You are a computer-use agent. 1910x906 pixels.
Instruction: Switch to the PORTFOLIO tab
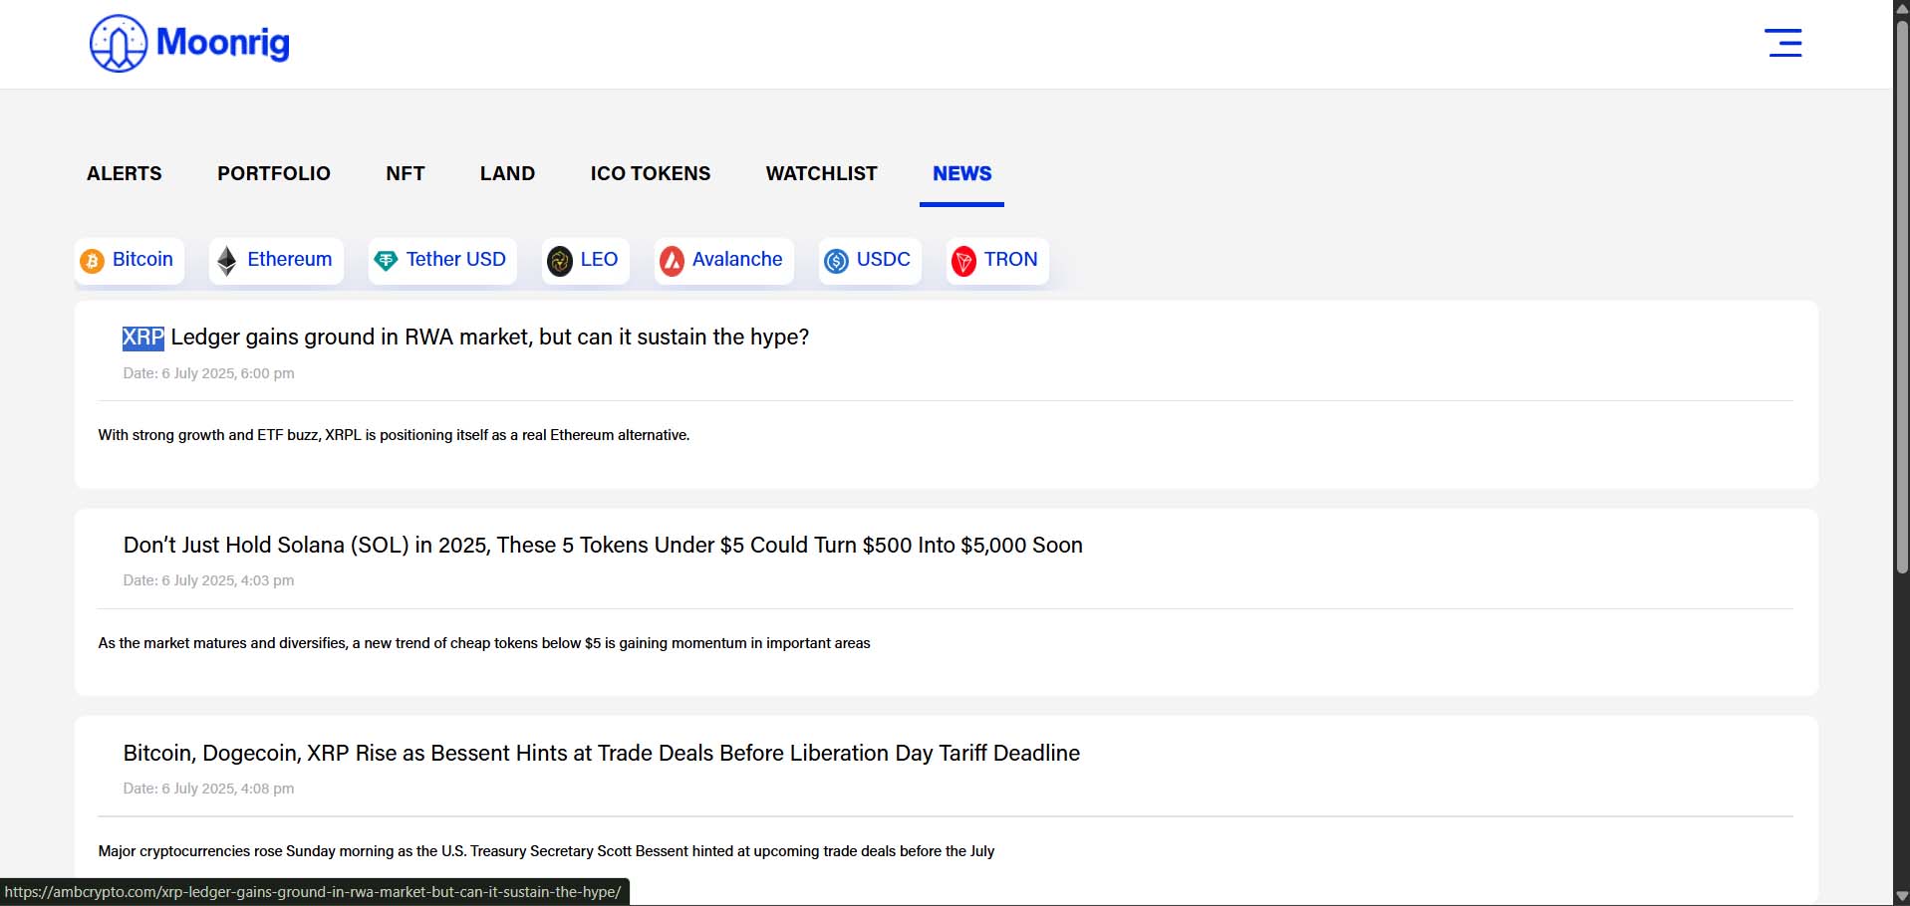[x=274, y=173]
